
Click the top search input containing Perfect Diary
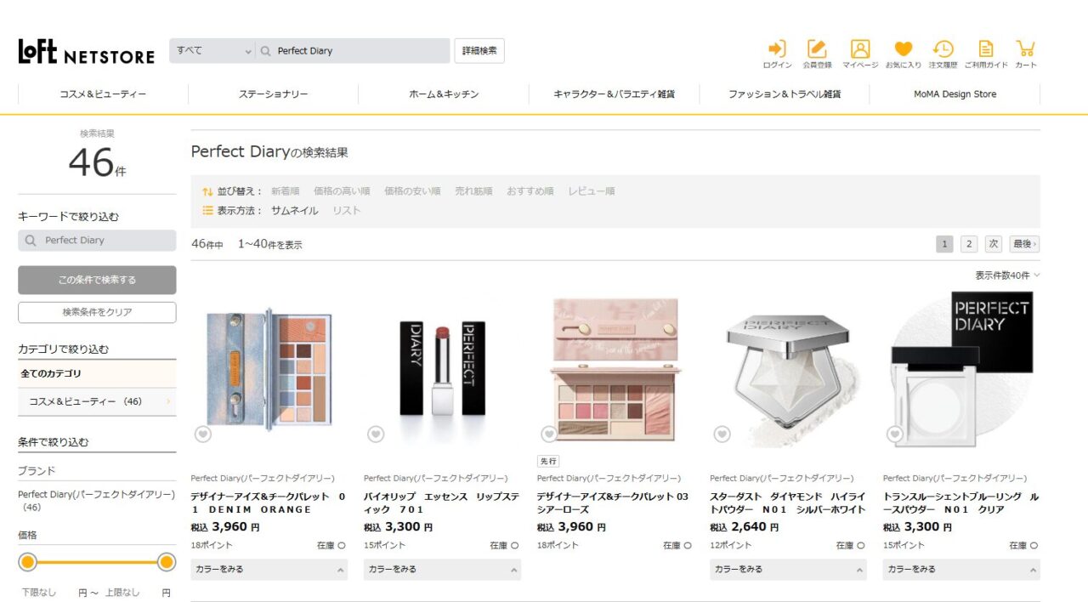pyautogui.click(x=353, y=51)
